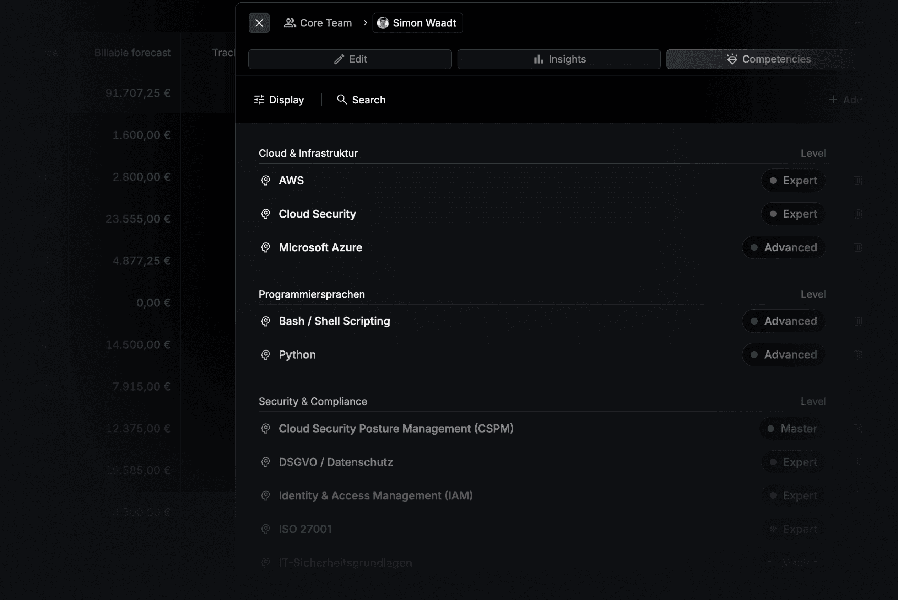Open the DSGVO / Datenschutz competency row
The width and height of the screenshot is (898, 600).
pos(336,462)
